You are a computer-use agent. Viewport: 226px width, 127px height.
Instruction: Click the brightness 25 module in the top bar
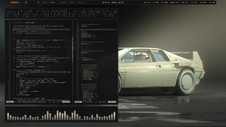[x=53, y=2]
